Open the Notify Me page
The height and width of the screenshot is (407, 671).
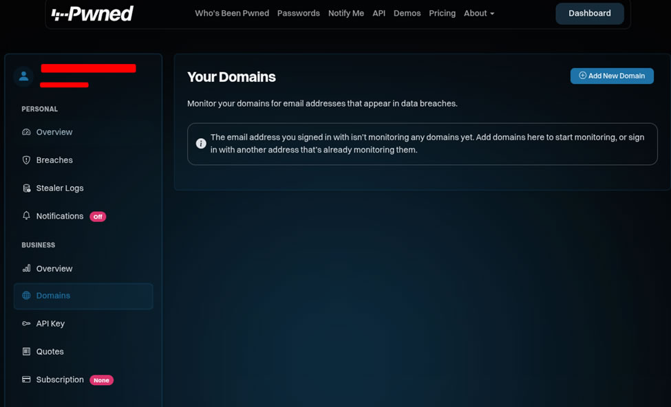(x=345, y=13)
